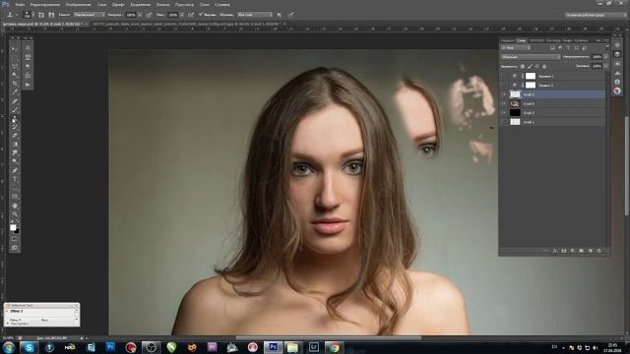This screenshot has height=354, width=630.
Task: Lock transparent pixels icon in Layers panel
Action: (523, 66)
